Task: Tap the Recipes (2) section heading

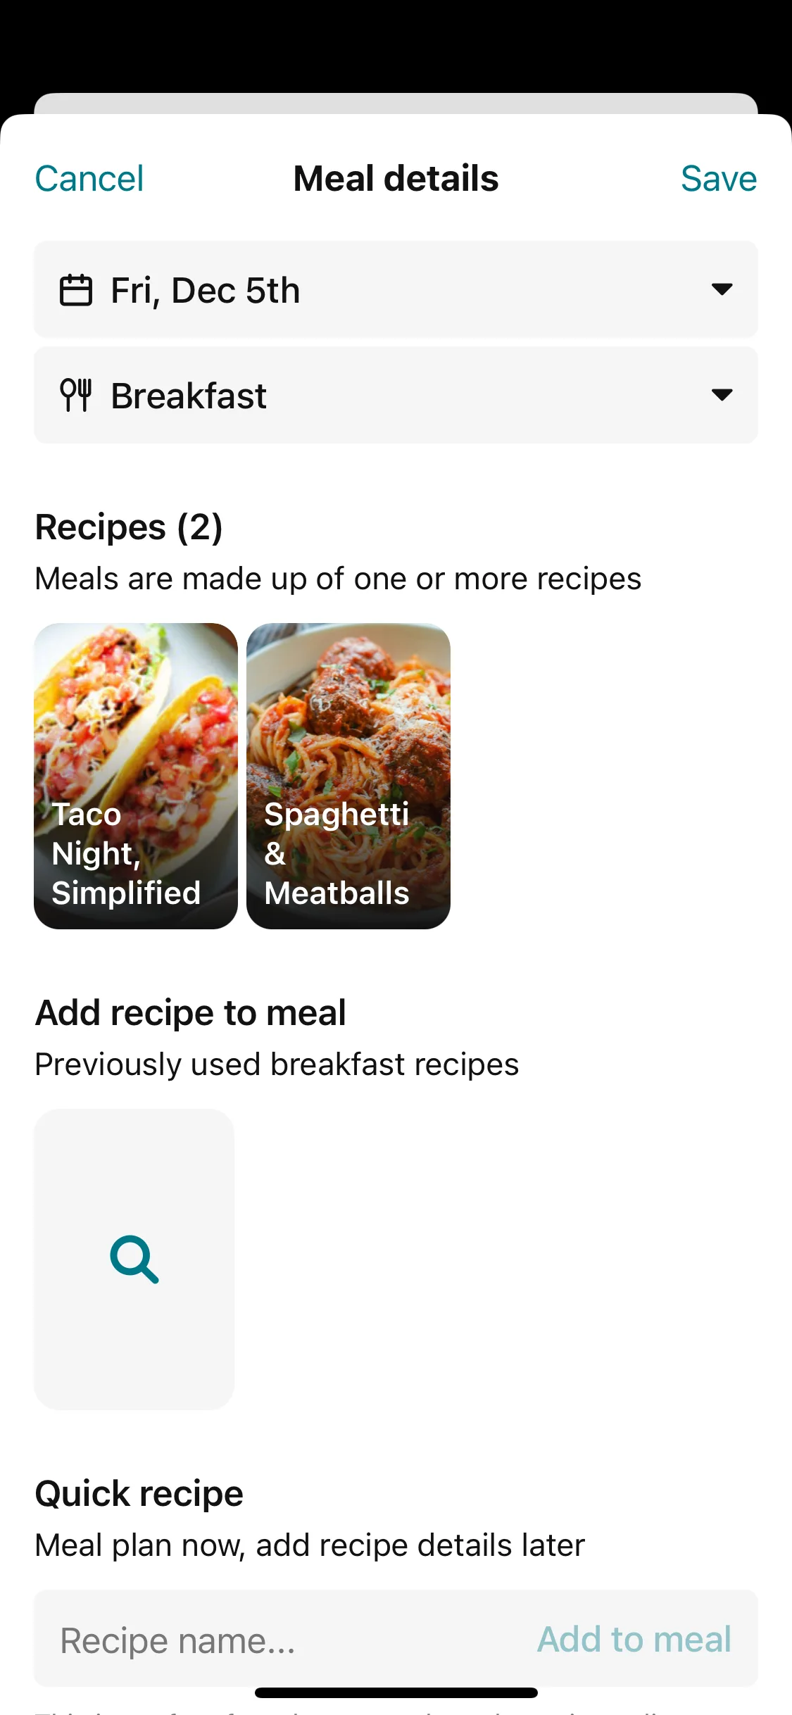Action: 129,527
